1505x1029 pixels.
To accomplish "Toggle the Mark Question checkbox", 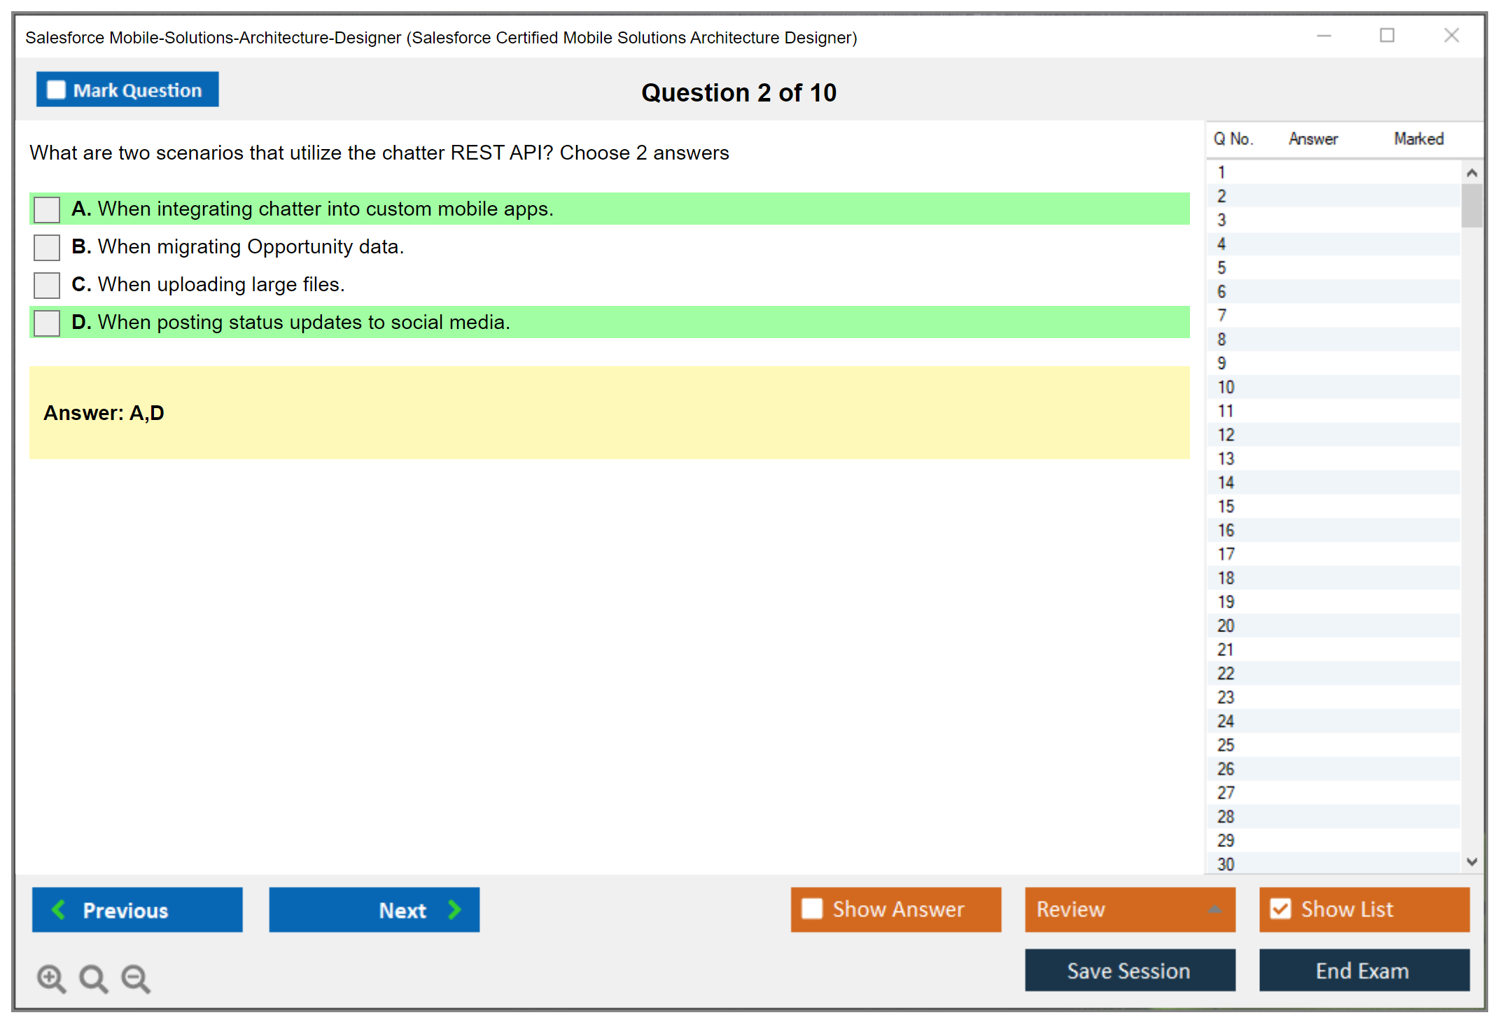I will click(56, 90).
